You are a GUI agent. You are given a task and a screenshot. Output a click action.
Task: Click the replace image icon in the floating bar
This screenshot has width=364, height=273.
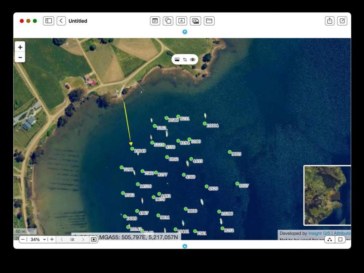point(177,60)
